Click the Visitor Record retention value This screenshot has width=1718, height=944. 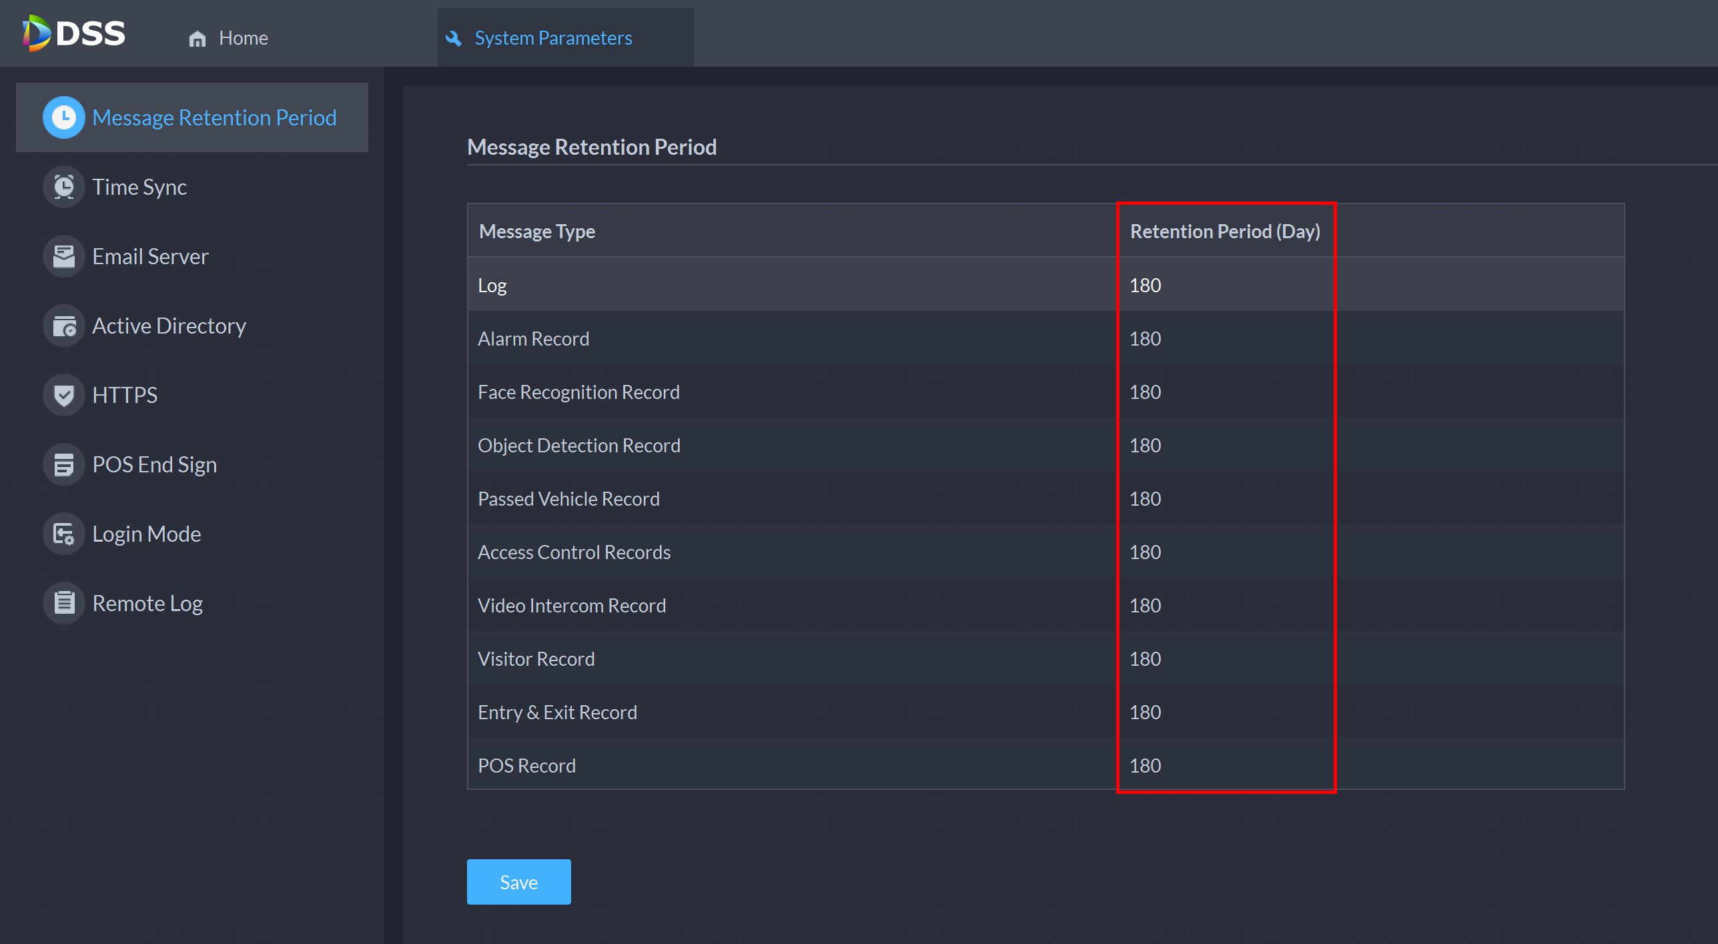1145,659
